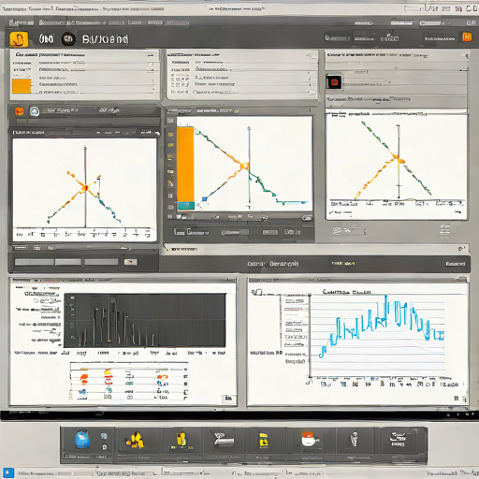Expand the chevron on the top-middle list panel

tap(310, 56)
